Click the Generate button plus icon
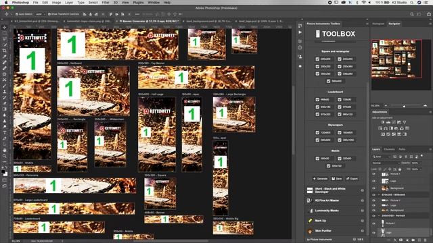This screenshot has width=433, height=243. tap(314, 179)
